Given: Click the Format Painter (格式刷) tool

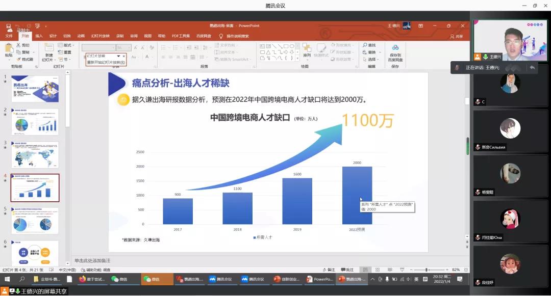Looking at the screenshot, I should click(24, 59).
